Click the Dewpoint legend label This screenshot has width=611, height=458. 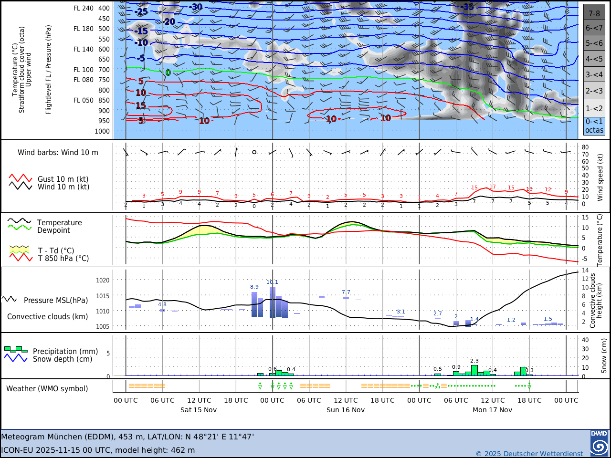pyautogui.click(x=53, y=230)
